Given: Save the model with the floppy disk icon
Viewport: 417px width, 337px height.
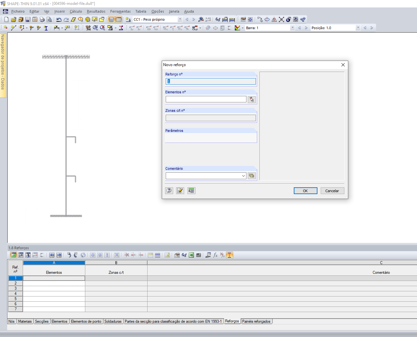Looking at the screenshot, I should 28,19.
